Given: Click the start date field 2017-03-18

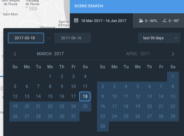Looking at the screenshot, I should click(26, 38).
